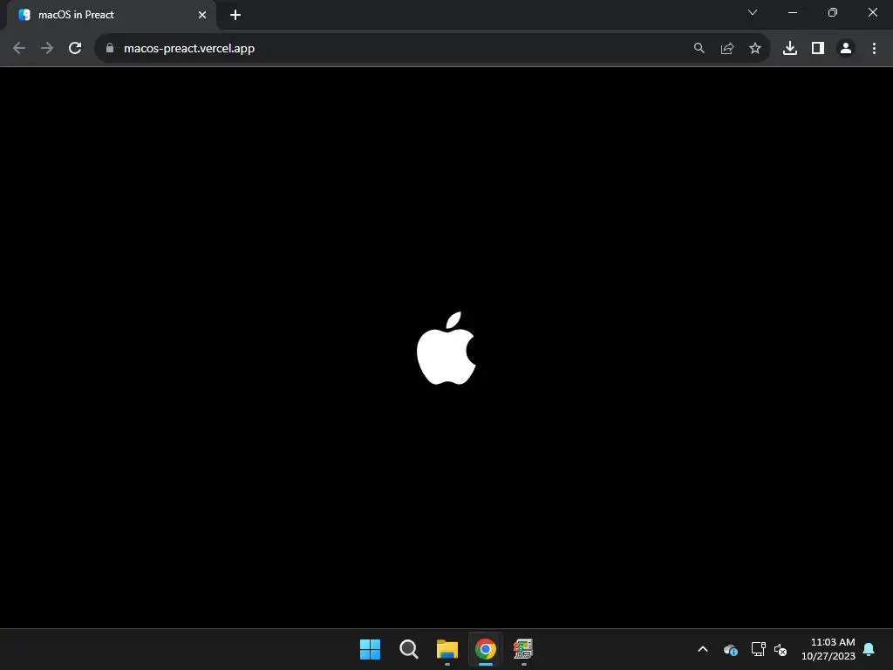Open Windows taskbar search
The width and height of the screenshot is (893, 670).
[x=408, y=649]
